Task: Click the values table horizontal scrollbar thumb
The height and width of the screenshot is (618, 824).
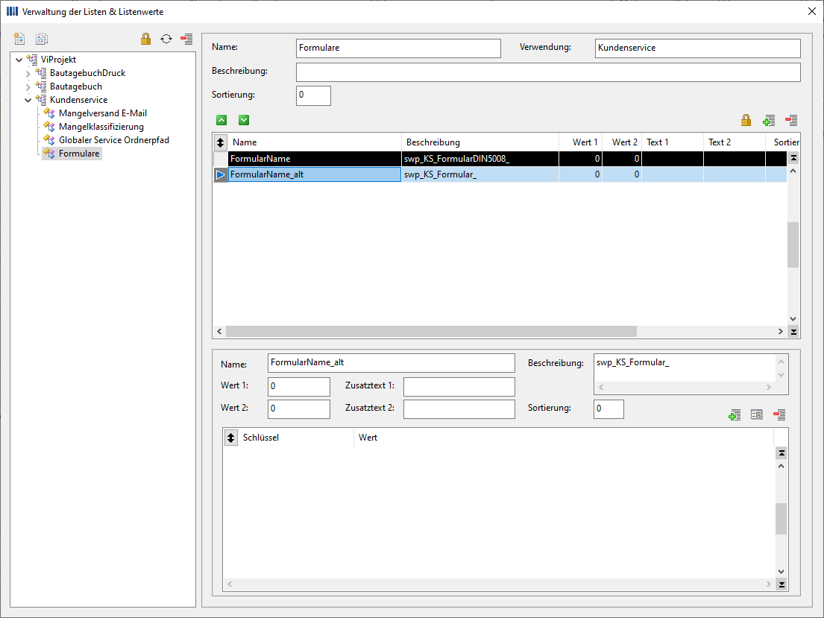Action: (431, 332)
